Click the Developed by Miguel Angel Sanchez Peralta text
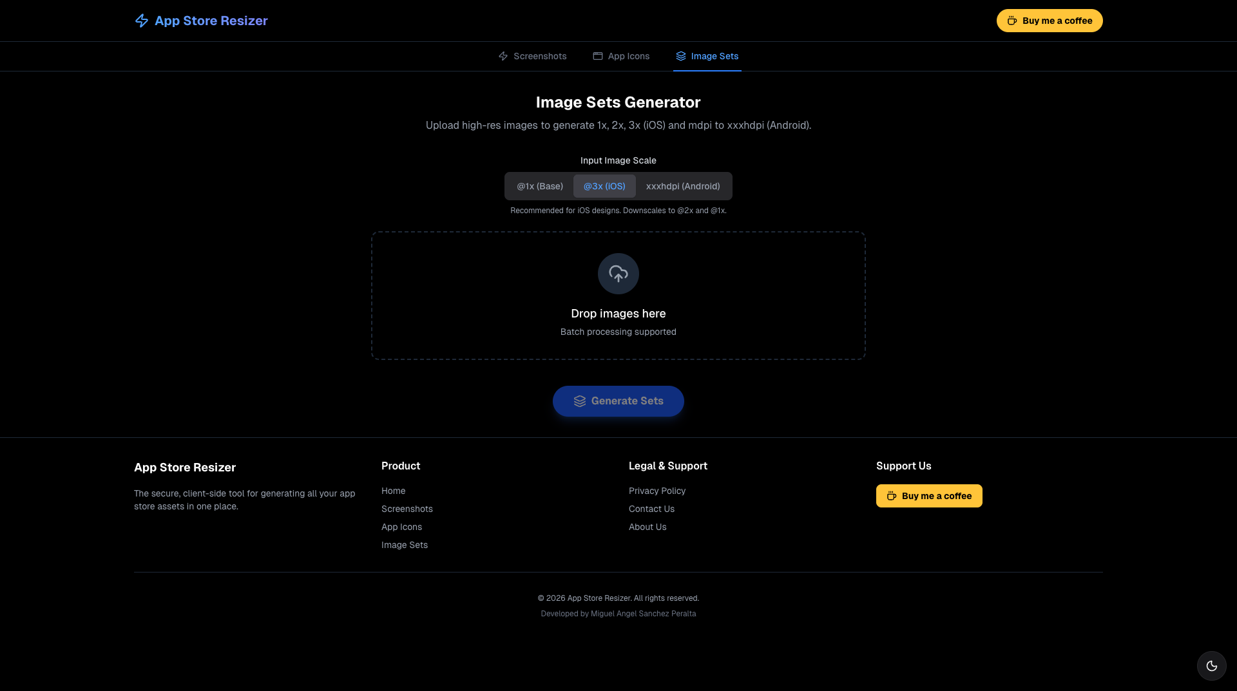This screenshot has width=1237, height=691. click(618, 614)
